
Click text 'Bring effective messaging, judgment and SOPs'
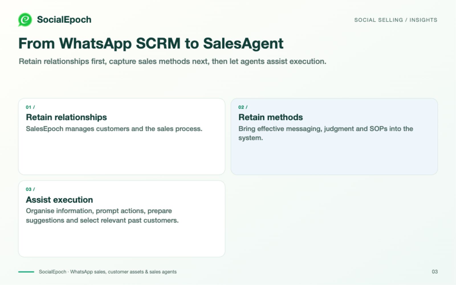point(313,129)
